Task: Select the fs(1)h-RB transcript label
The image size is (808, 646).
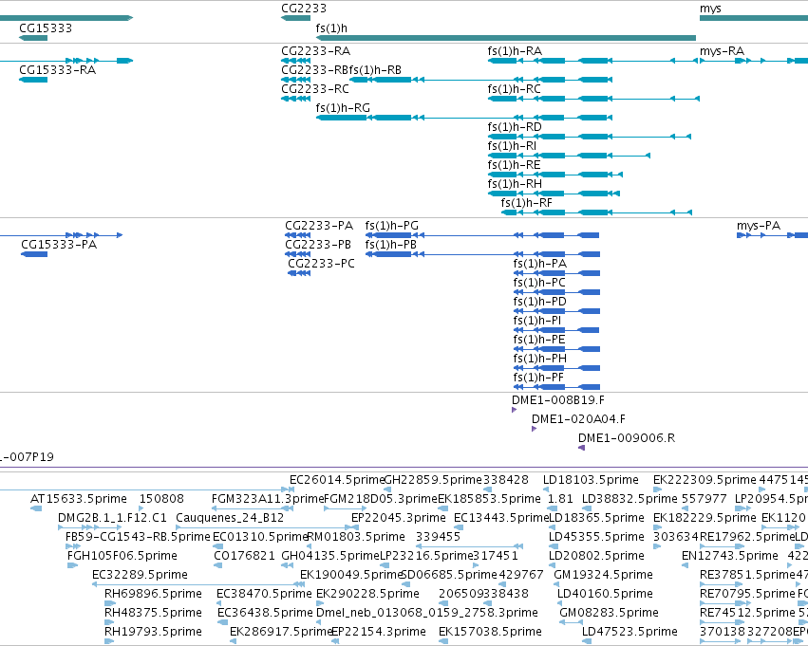Action: pyautogui.click(x=375, y=70)
